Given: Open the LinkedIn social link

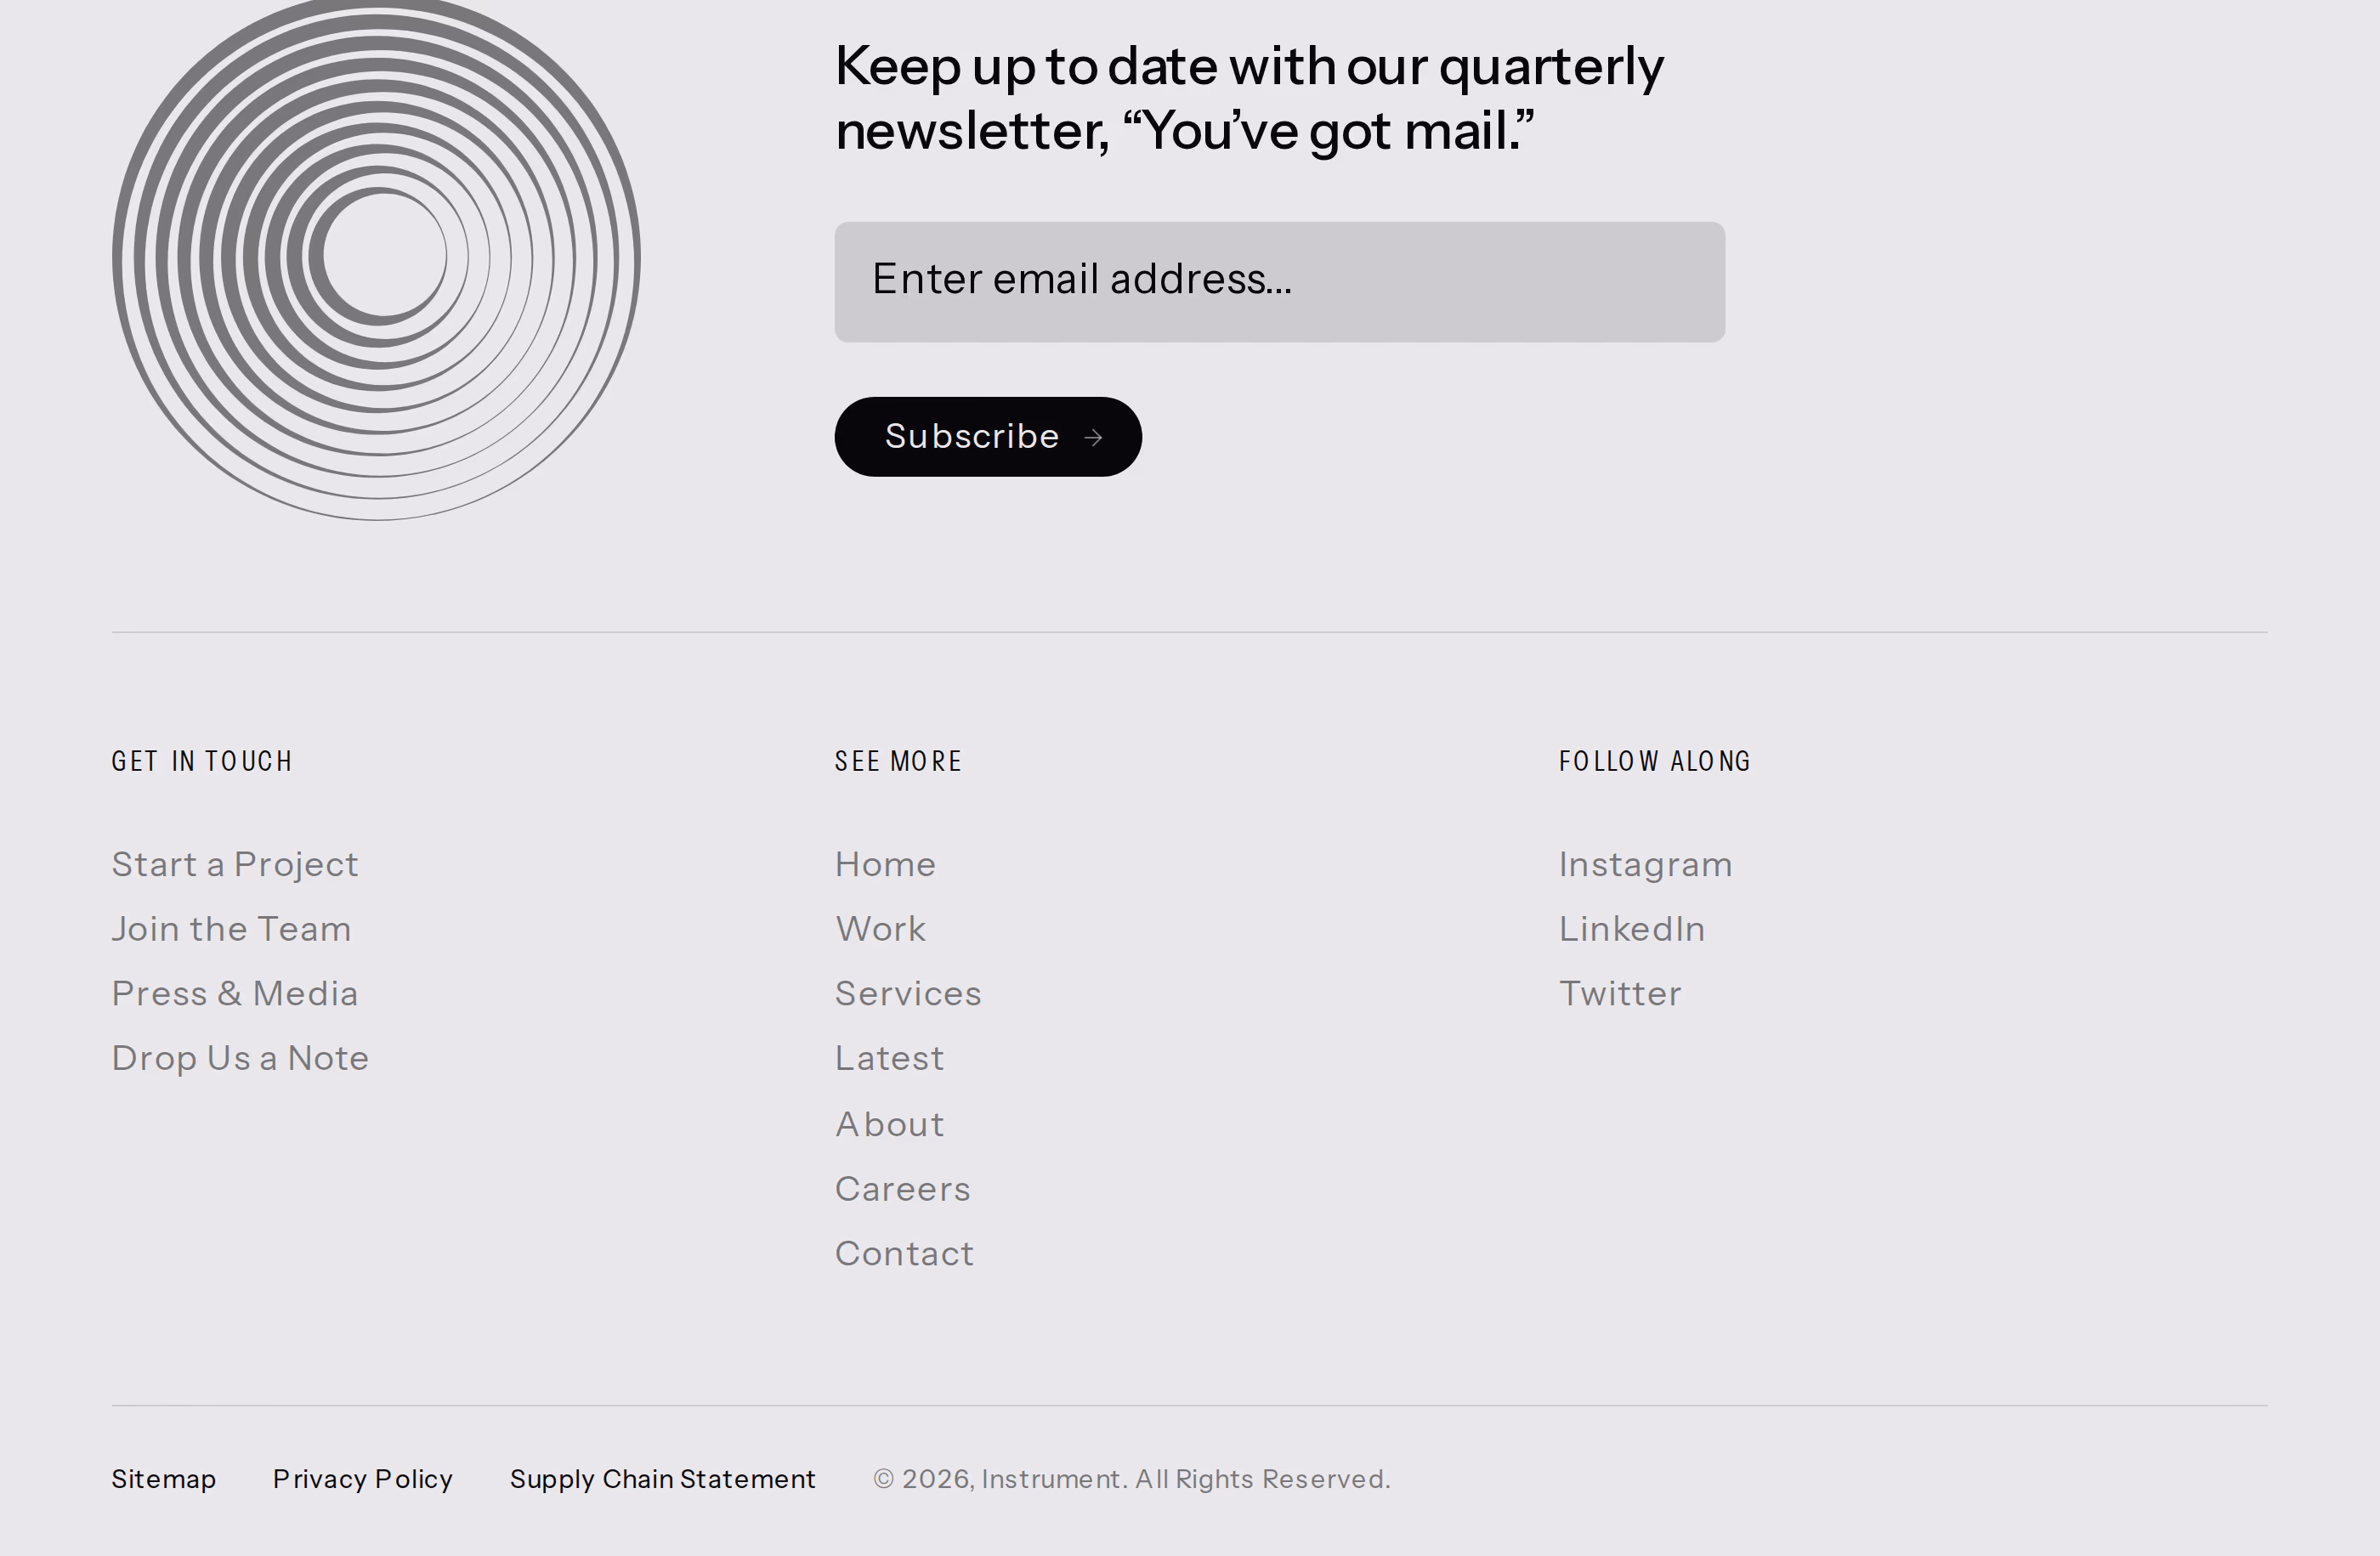Looking at the screenshot, I should 1632,929.
